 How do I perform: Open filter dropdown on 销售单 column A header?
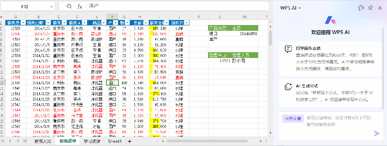(23, 23)
